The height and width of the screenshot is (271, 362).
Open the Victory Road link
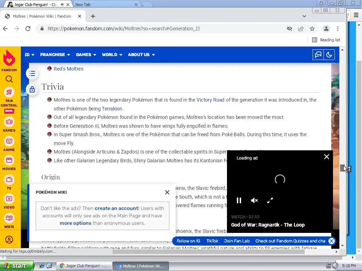click(210, 100)
